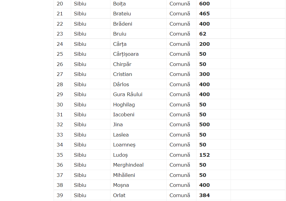Click the Cârța locality name
Image resolution: width=286 pixels, height=201 pixels.
[120, 44]
